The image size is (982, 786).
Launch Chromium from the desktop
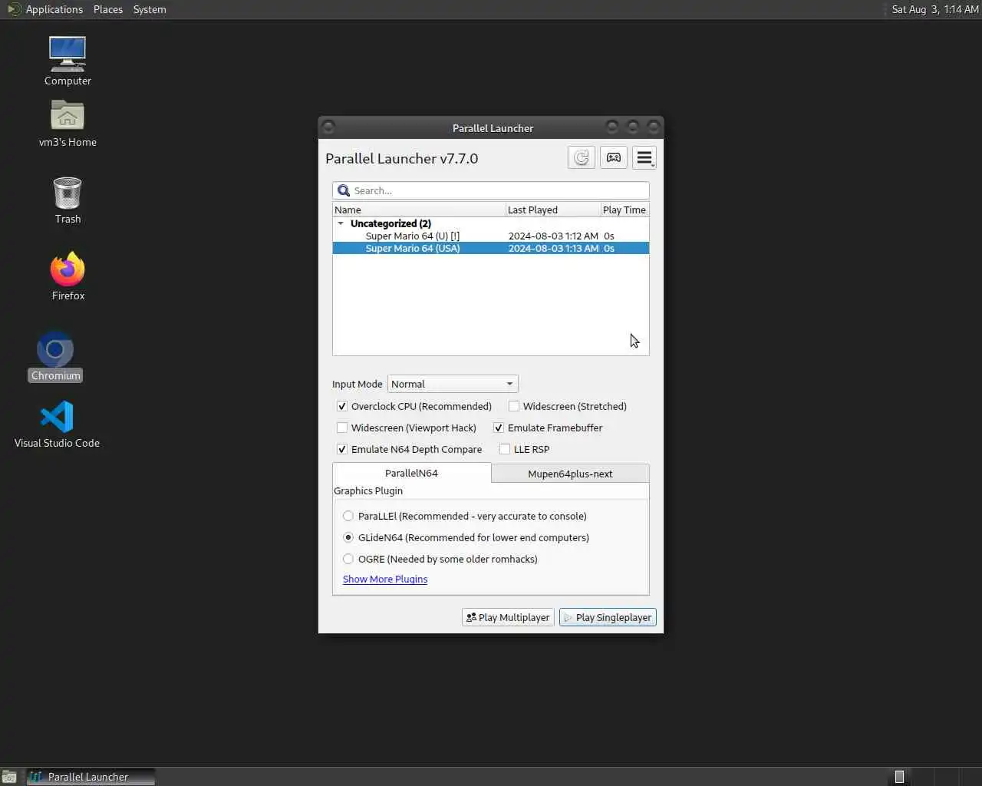tap(55, 357)
